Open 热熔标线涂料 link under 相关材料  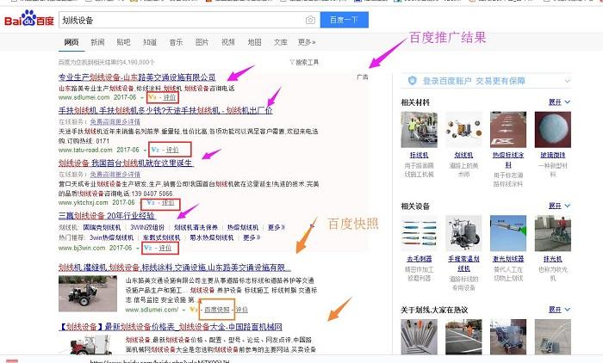508,160
